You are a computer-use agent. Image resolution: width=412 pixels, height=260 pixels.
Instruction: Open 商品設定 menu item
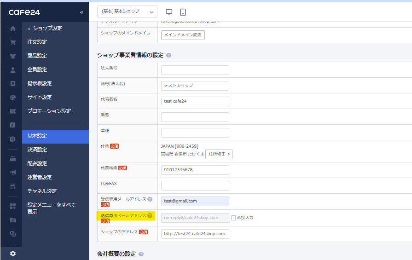pos(37,56)
